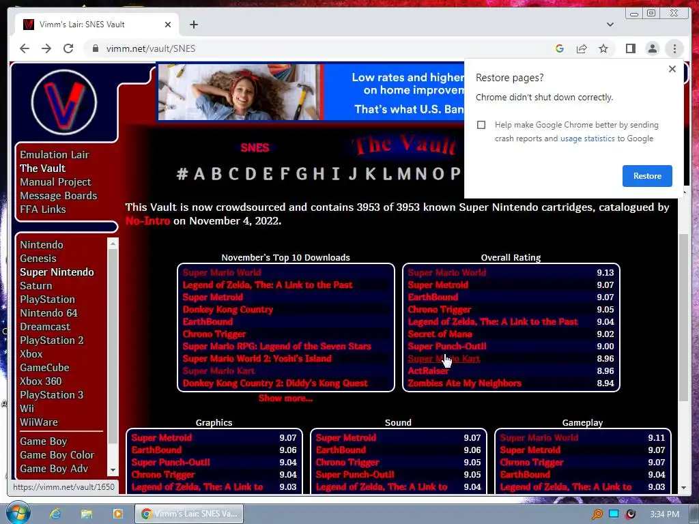This screenshot has width=699, height=524.
Task: Go to Message Boards
Action: point(59,196)
